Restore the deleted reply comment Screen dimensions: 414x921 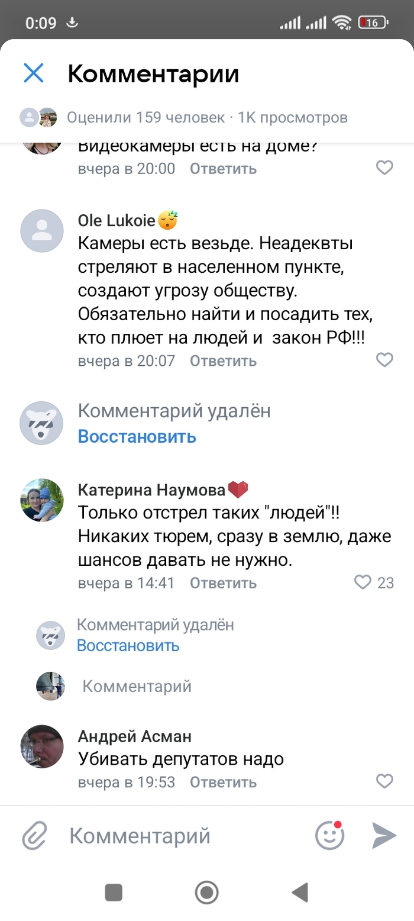(128, 645)
